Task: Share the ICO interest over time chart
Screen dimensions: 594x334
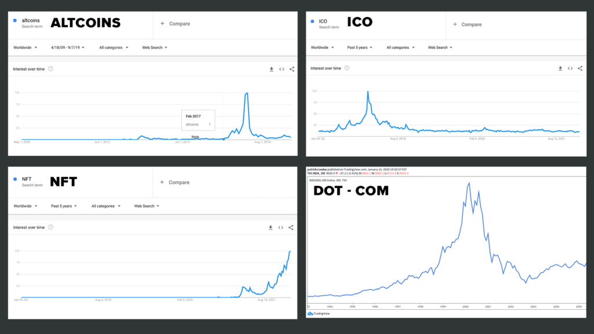Action: [x=580, y=68]
